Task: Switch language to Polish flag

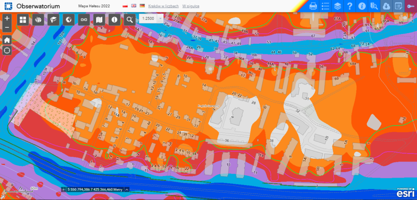Action: click(x=125, y=6)
